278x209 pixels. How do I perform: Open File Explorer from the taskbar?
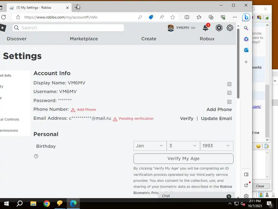[33, 204]
